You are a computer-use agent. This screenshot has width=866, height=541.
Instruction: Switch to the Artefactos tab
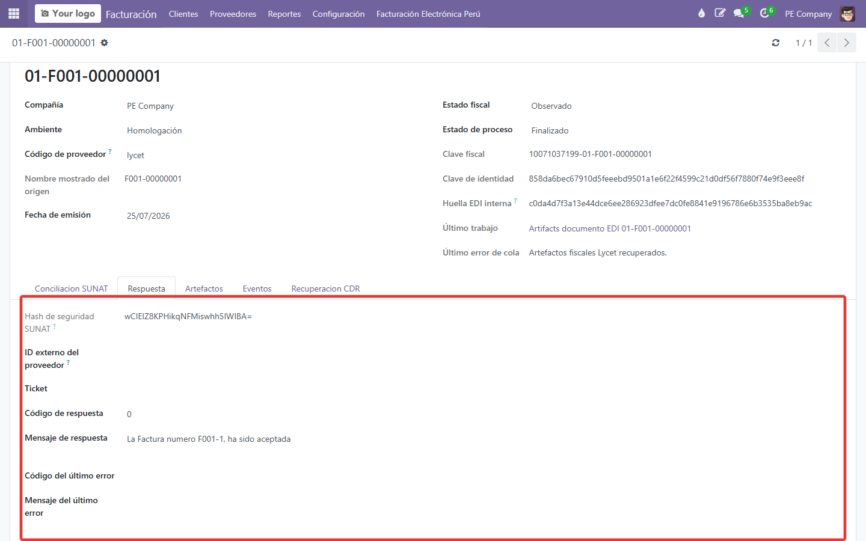click(x=204, y=289)
